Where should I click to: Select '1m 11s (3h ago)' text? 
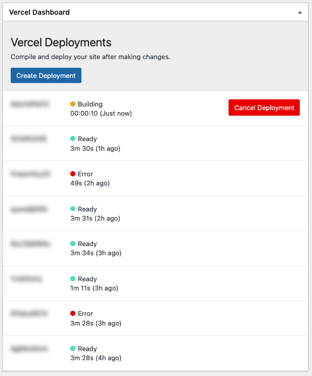coord(94,288)
